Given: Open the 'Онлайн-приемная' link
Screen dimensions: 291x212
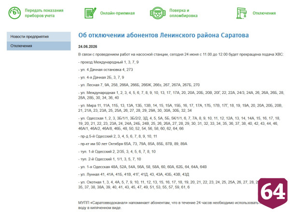Looking at the screenshot, I should pos(117,13).
